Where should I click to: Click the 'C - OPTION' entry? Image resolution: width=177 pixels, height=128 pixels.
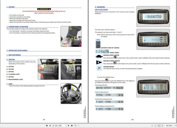tap(10, 72)
